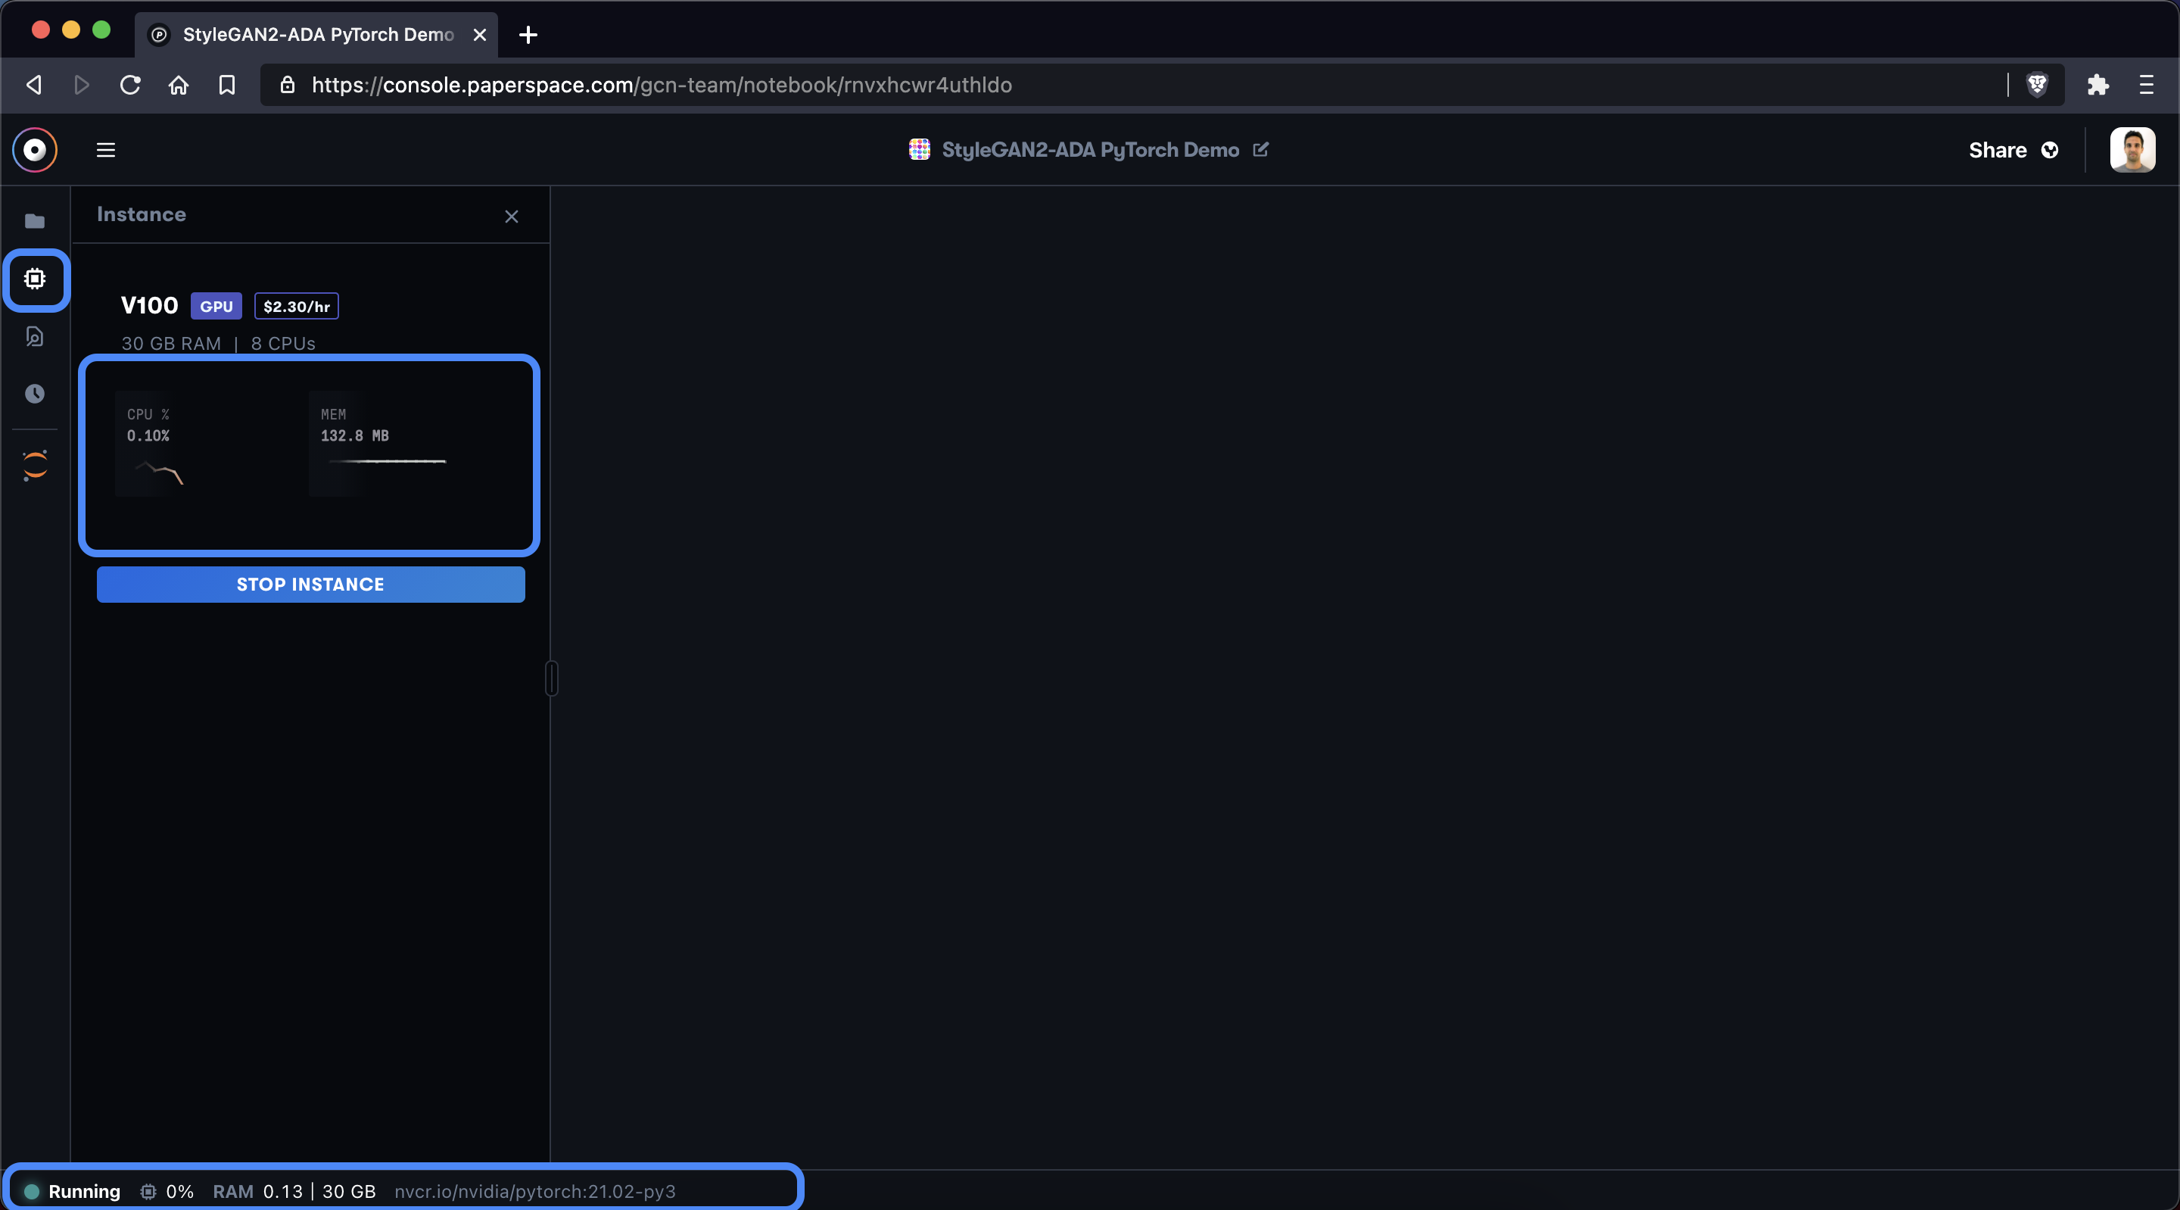The height and width of the screenshot is (1210, 2180).
Task: Open the browser extensions menu
Action: click(x=2098, y=85)
